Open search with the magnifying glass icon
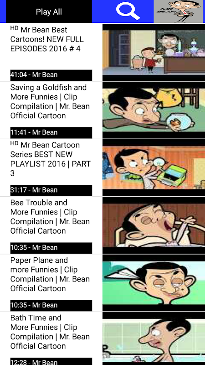This screenshot has height=365, width=205. point(128,10)
